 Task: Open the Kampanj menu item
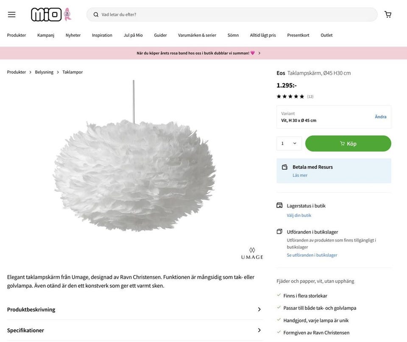tap(45, 35)
